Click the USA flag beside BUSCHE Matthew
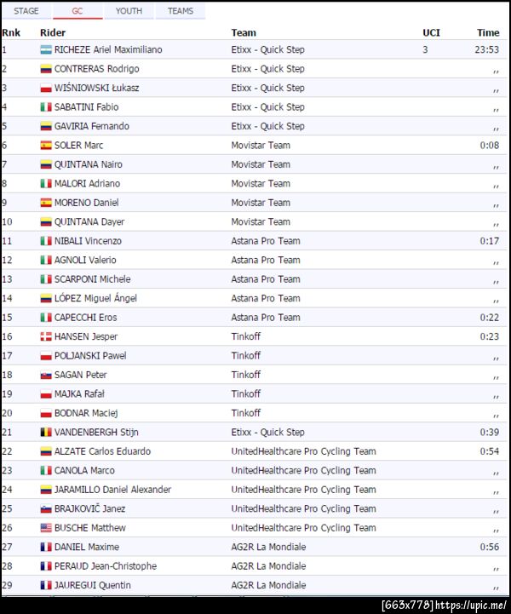Screen dimensions: 511x614 (46, 528)
